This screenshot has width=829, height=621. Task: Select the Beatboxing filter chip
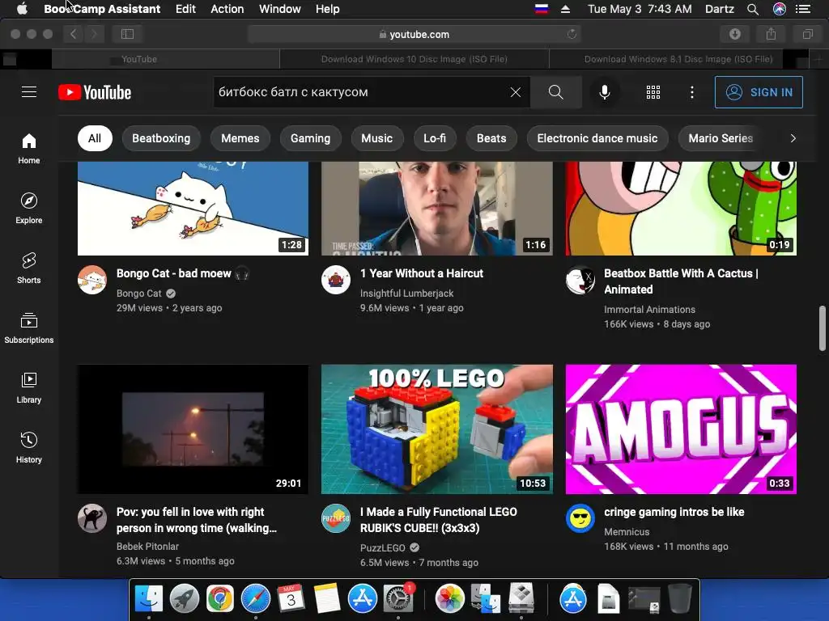point(161,138)
